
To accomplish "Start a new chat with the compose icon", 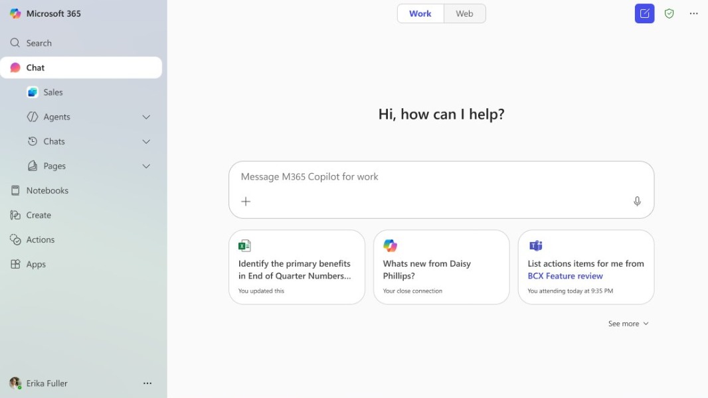I will tap(644, 13).
